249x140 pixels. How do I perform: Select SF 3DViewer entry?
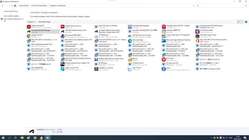point(111,64)
